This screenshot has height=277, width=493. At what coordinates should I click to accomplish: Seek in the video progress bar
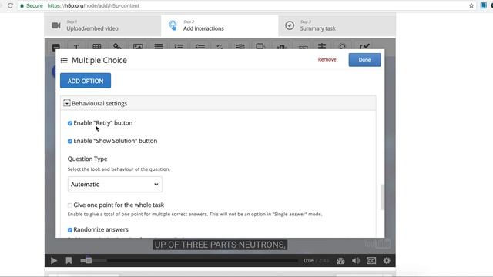[189, 260]
